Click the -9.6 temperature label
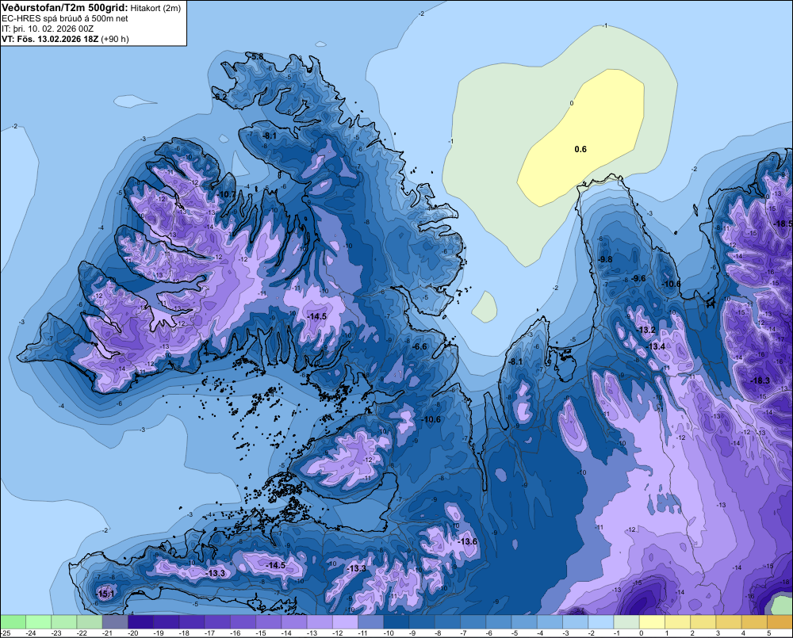Image resolution: width=793 pixels, height=638 pixels. coord(638,278)
